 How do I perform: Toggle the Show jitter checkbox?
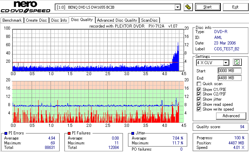pos(199,99)
